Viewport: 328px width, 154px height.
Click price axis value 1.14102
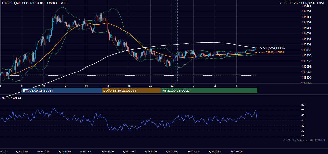pos(306,22)
